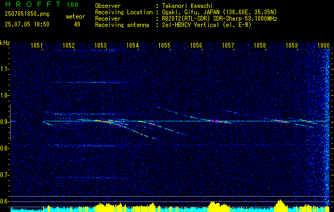
Task: Click the 0.8 kHz axis label
Action: tap(4, 148)
